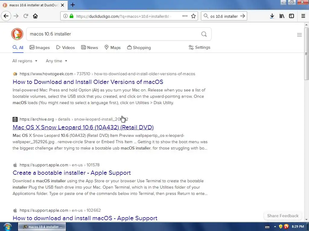This screenshot has width=309, height=231.
Task: Click the Apple favicon for result 102662
Action: (15, 210)
